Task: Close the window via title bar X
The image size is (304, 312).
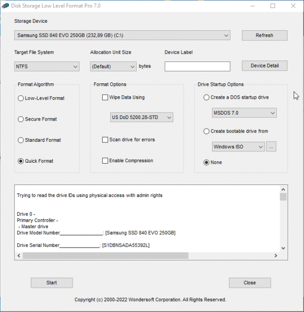Action: 293,6
